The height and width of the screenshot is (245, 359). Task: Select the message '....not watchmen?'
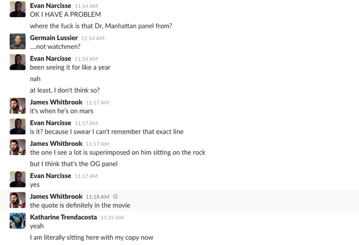click(x=55, y=47)
